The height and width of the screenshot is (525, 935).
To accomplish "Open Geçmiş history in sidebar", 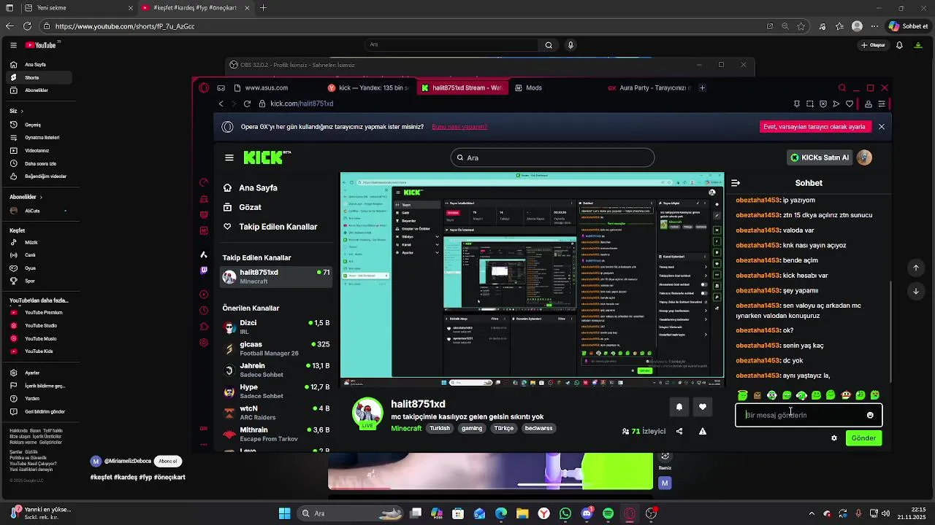I will pos(40,125).
